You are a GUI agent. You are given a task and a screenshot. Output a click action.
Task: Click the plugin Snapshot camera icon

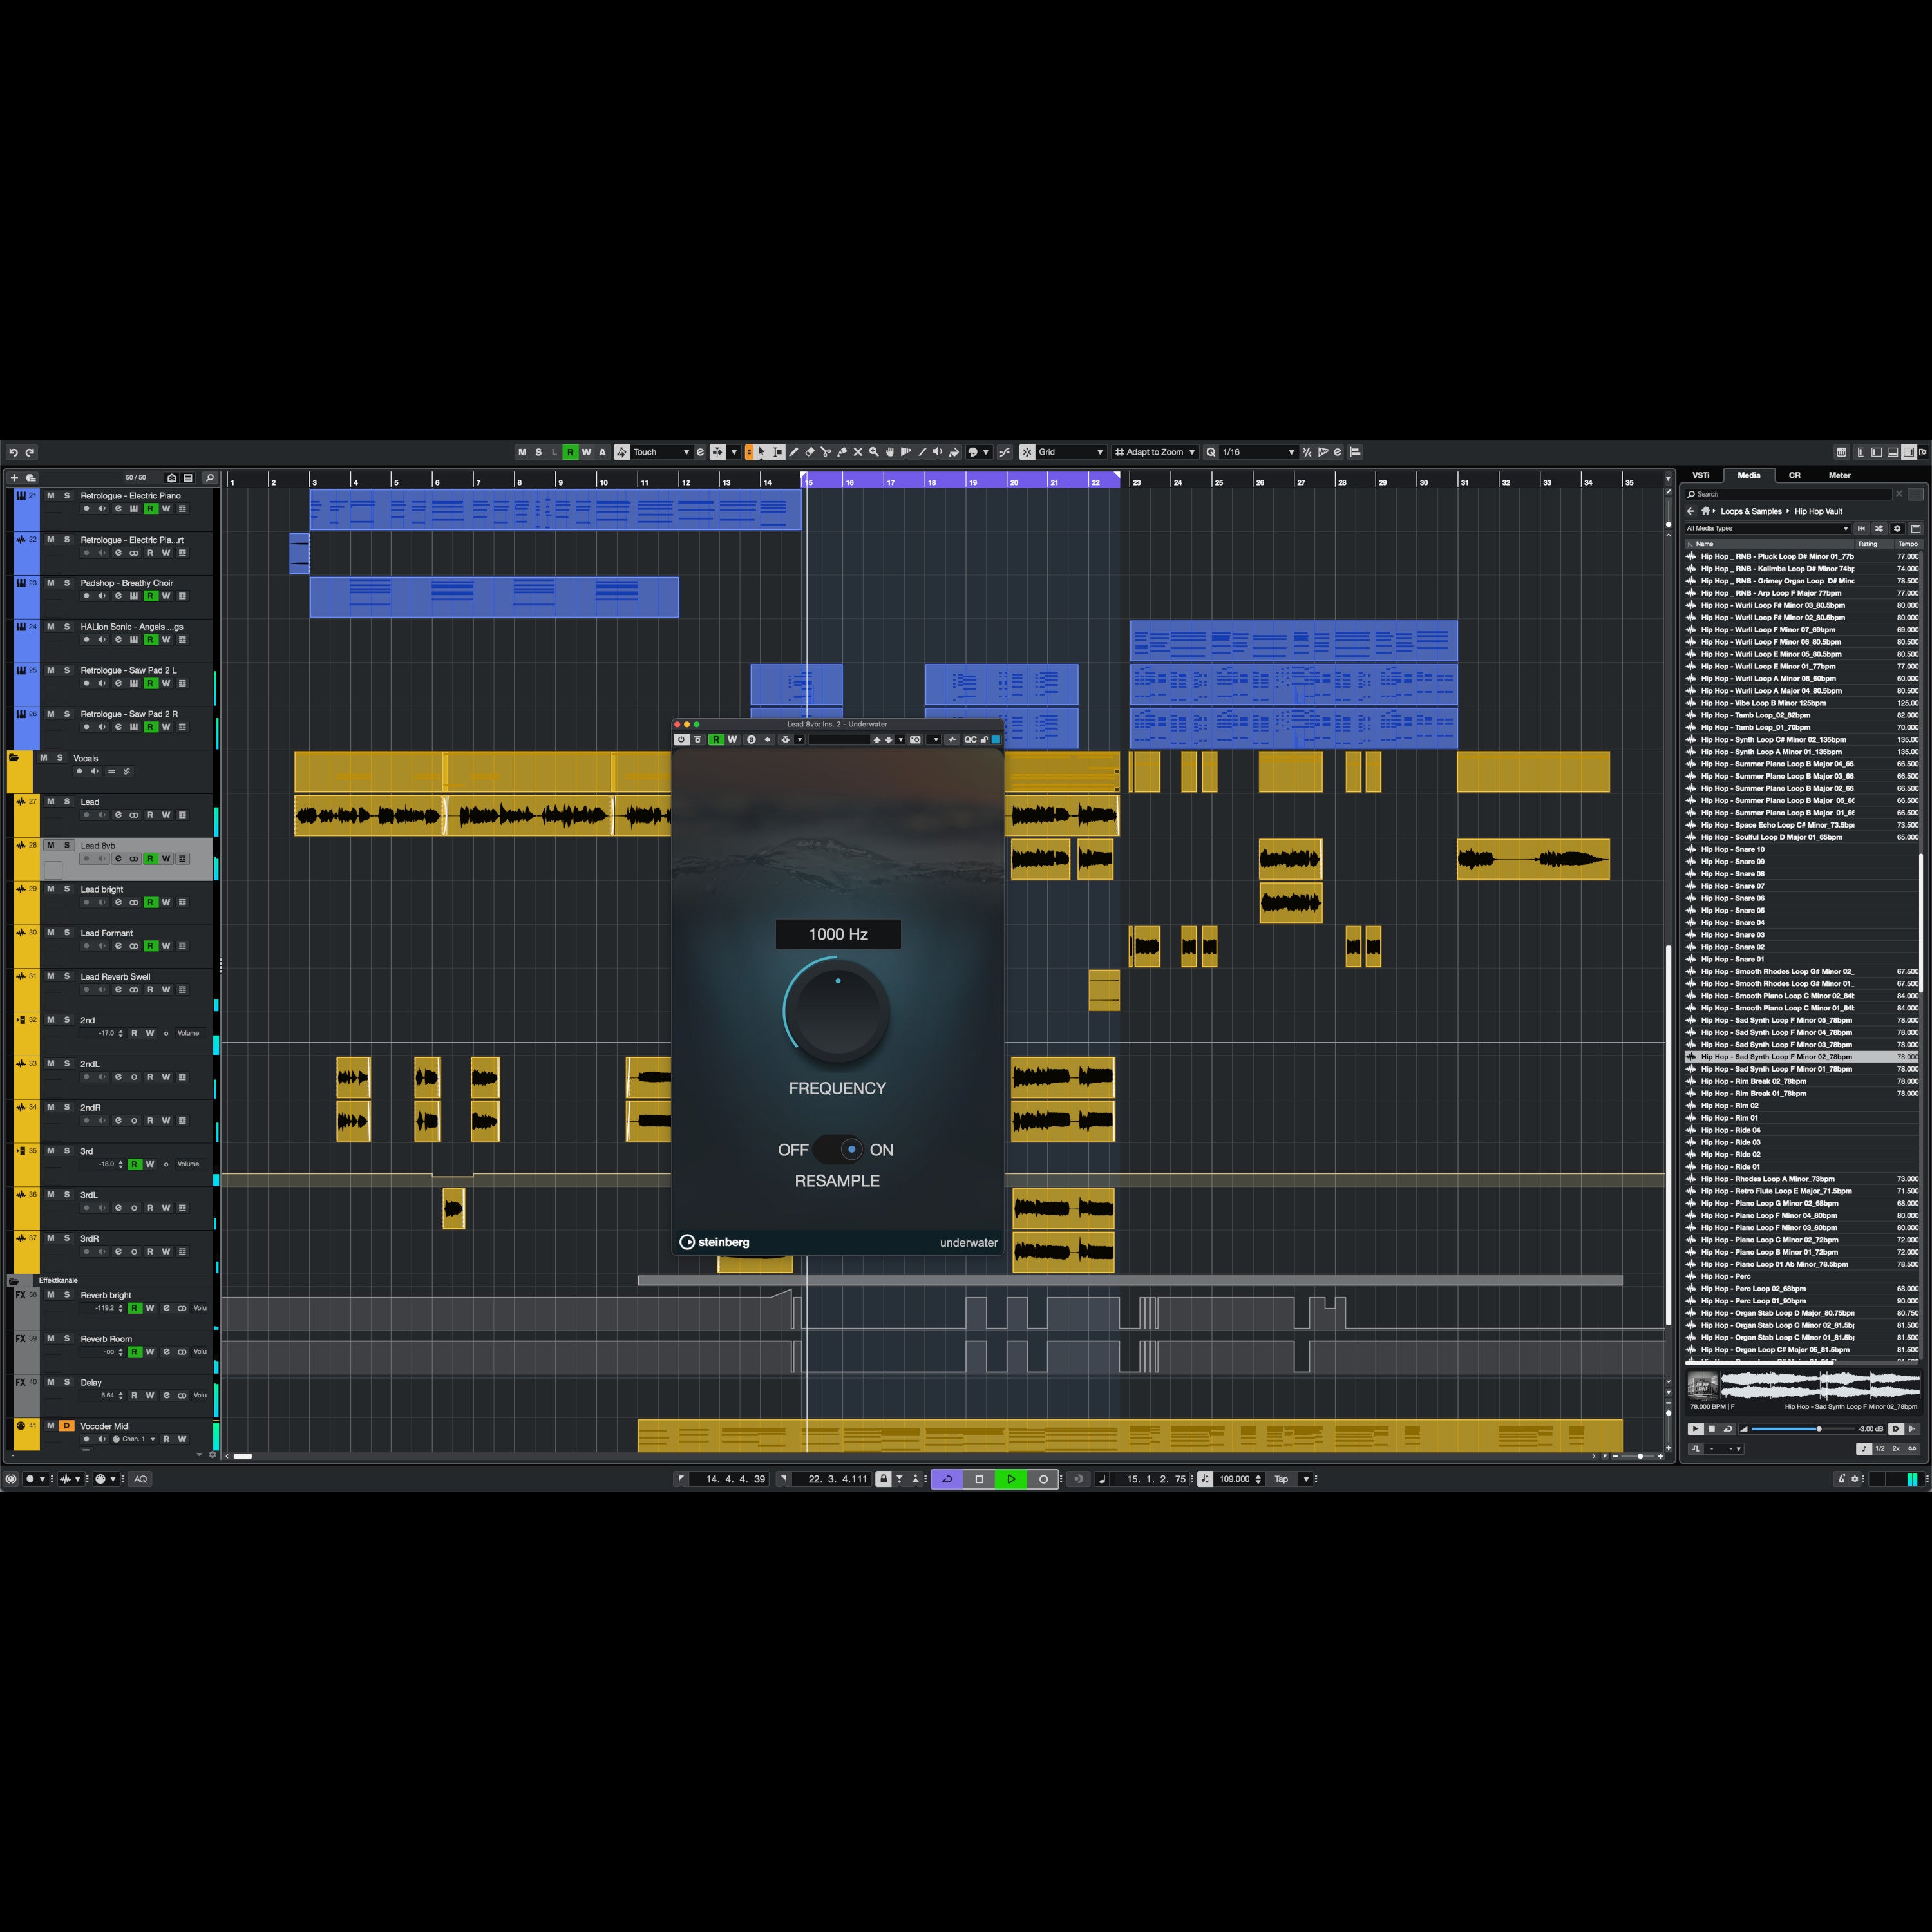(915, 740)
